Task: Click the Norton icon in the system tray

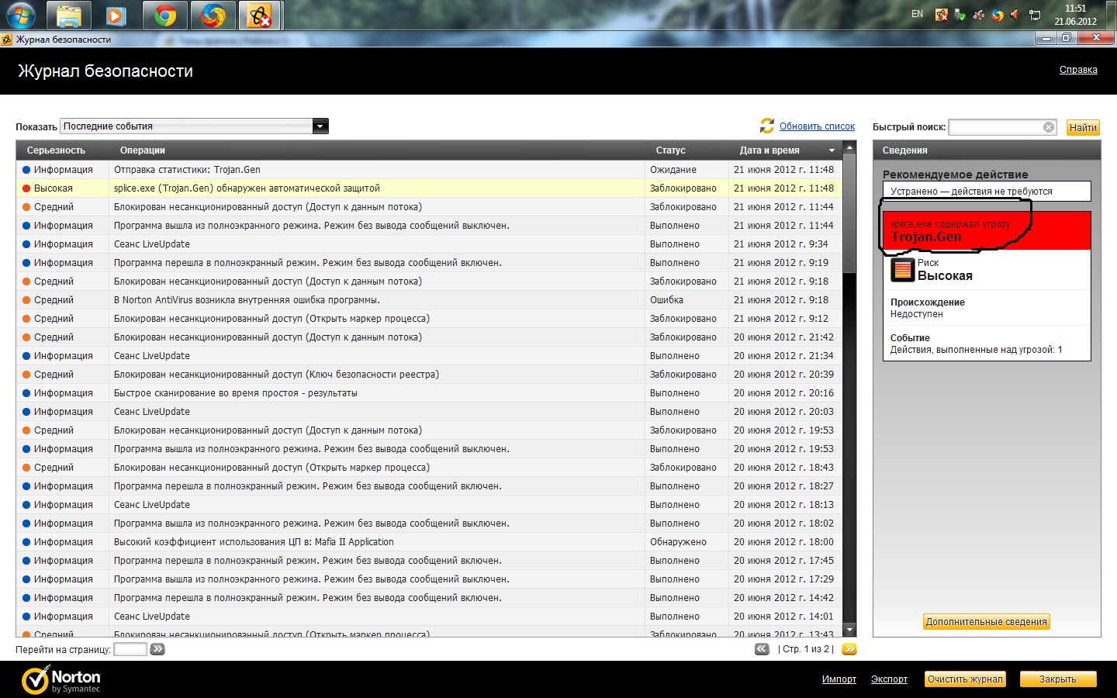Action: click(942, 15)
